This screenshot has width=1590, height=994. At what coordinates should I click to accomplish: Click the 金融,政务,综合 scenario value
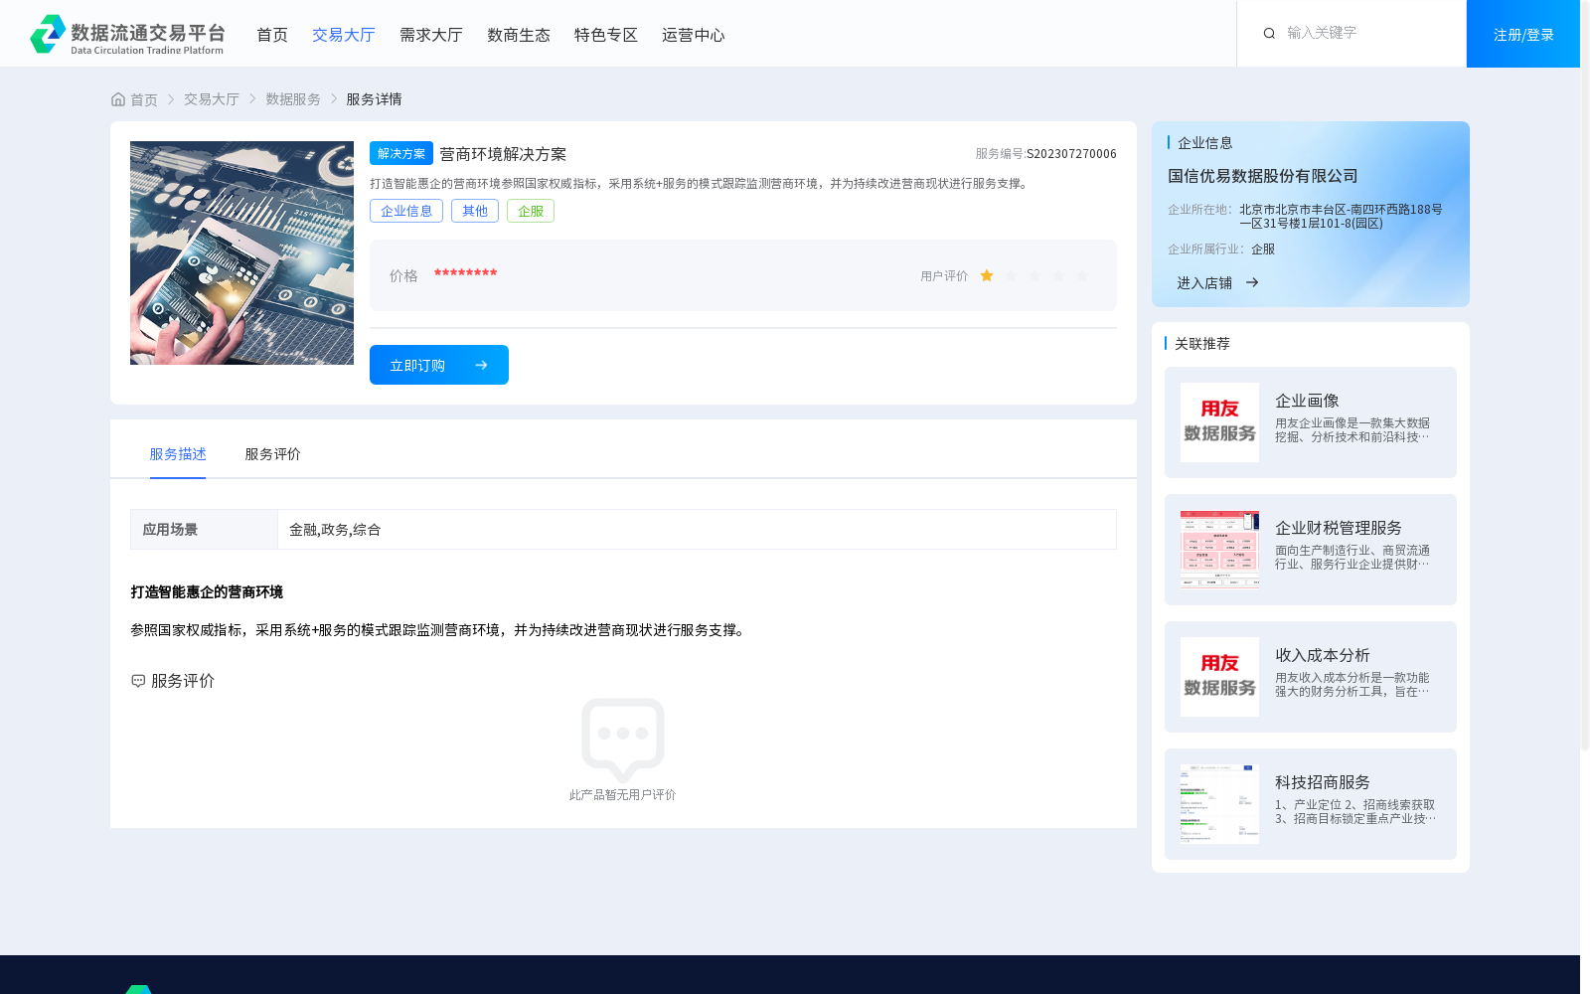pos(335,530)
